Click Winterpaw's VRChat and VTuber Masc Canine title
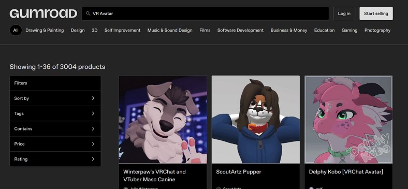Viewport: 408px width, 189px height. 154,176
